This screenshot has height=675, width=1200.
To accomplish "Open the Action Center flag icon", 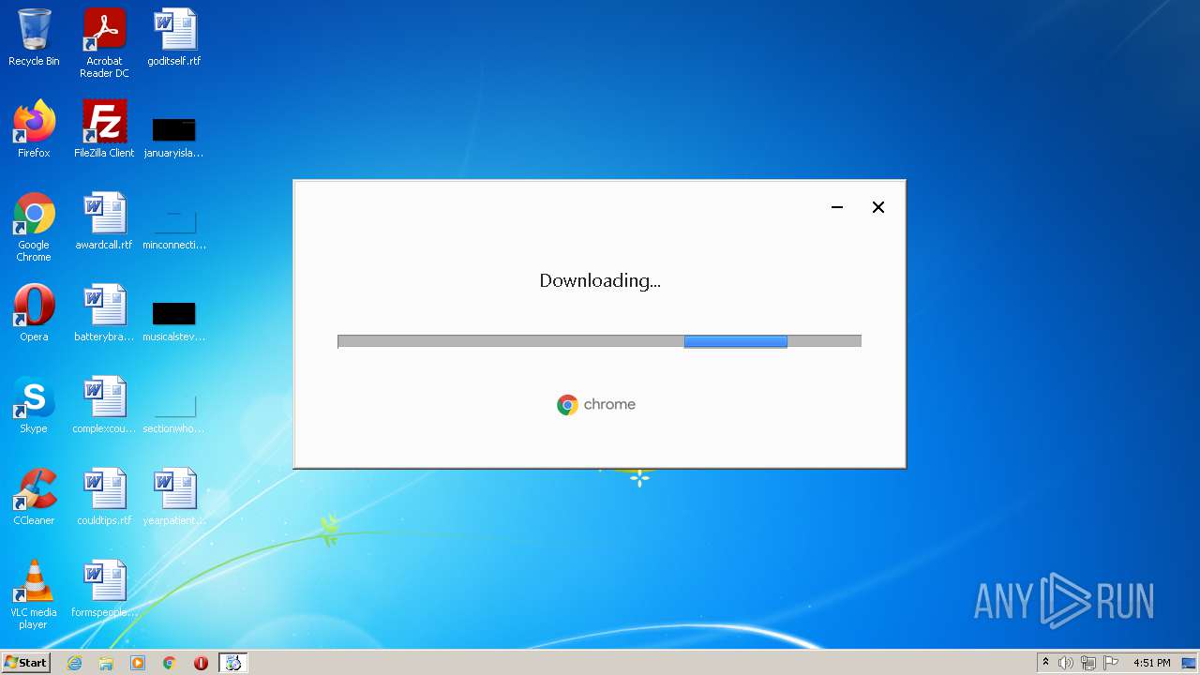I will click(1111, 663).
